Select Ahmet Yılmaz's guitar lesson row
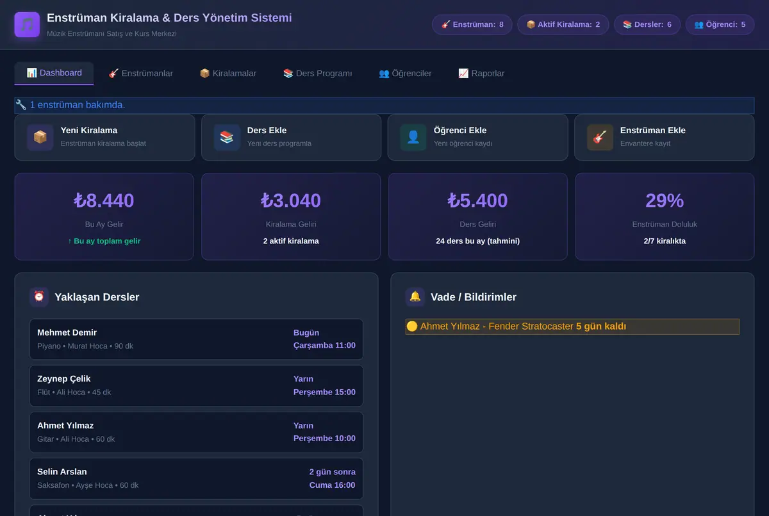This screenshot has width=769, height=516. (x=196, y=432)
